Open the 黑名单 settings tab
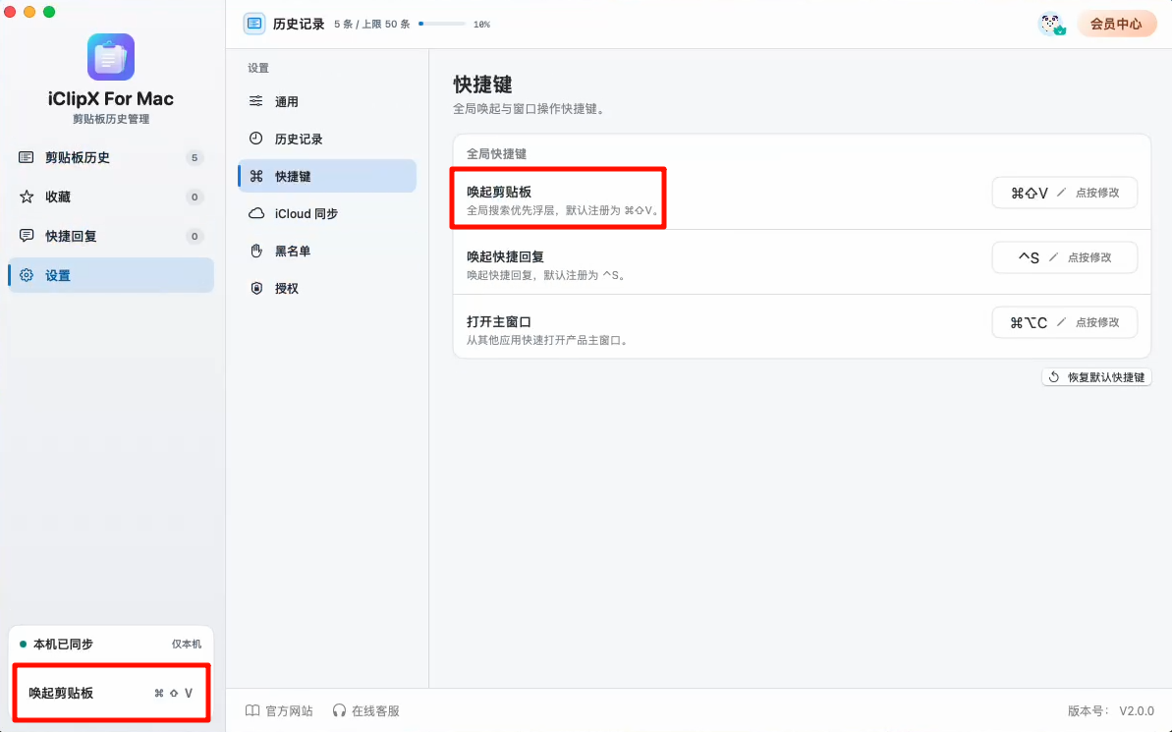Screen dimensions: 1172x732 [x=326, y=251]
